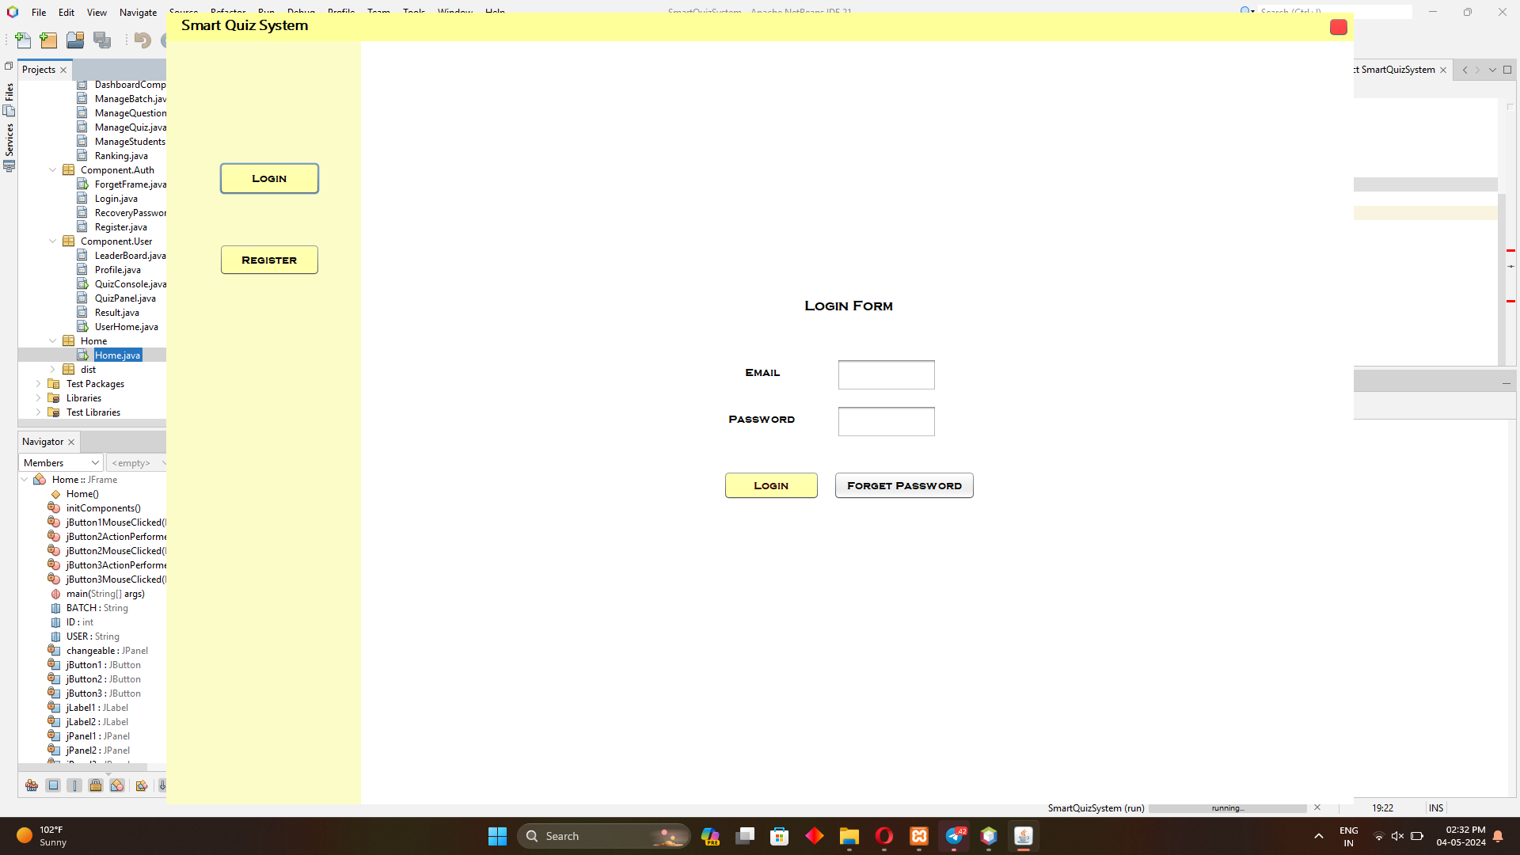Click the Open Project toolbar icon
This screenshot has height=855, width=1520.
[x=75, y=40]
